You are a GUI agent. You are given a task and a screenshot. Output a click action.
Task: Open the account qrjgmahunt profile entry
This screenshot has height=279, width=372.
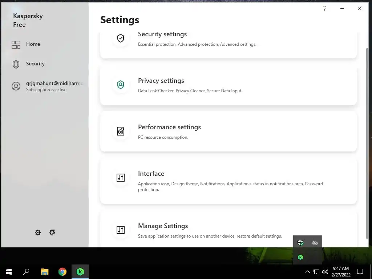click(x=47, y=86)
